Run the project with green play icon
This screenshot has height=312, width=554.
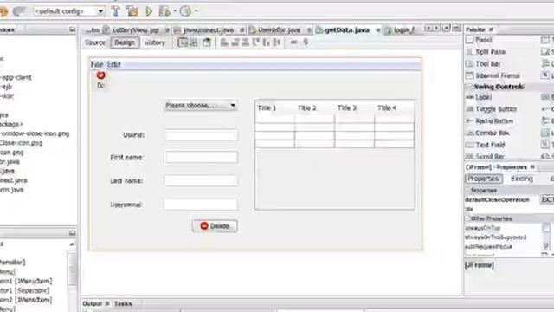[x=149, y=11]
